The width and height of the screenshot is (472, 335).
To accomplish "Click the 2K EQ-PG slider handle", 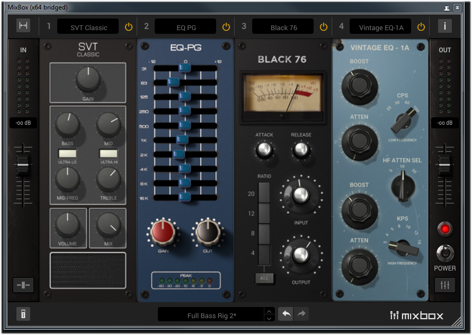I will [179, 154].
